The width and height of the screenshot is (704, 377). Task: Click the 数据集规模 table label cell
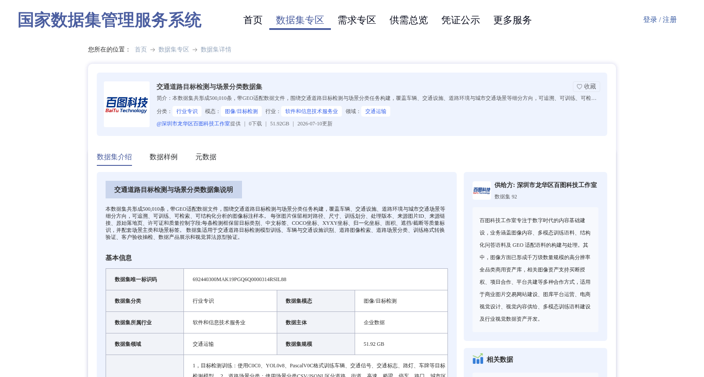(x=316, y=344)
